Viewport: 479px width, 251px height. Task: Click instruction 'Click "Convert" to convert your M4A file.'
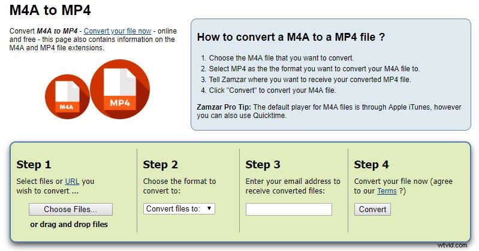pyautogui.click(x=273, y=90)
